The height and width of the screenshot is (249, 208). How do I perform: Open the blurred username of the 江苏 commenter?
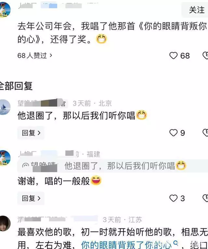coord(57,220)
